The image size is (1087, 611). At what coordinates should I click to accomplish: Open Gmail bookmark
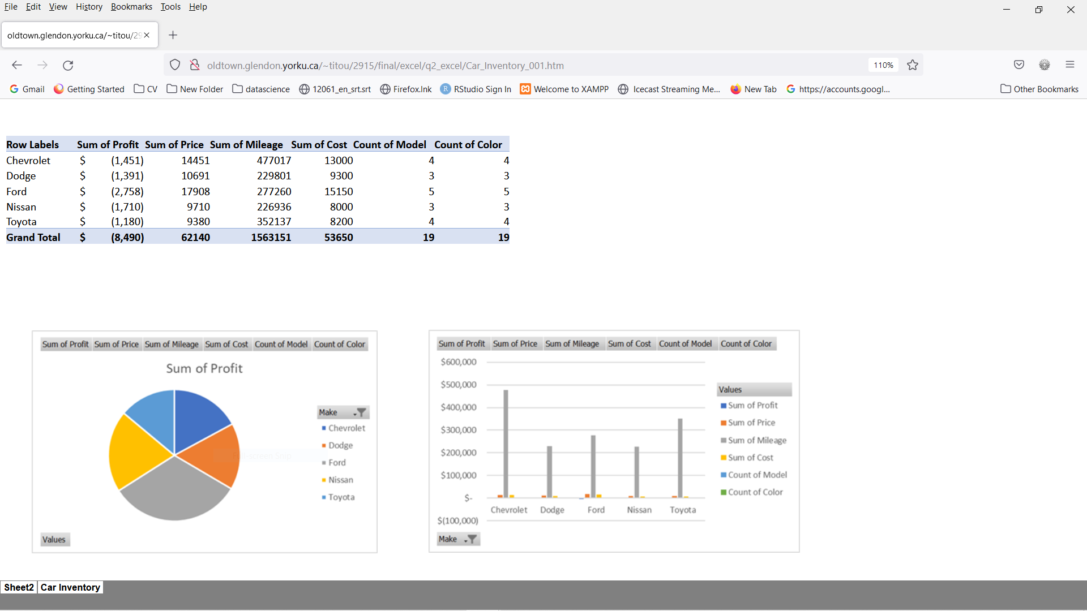27,89
